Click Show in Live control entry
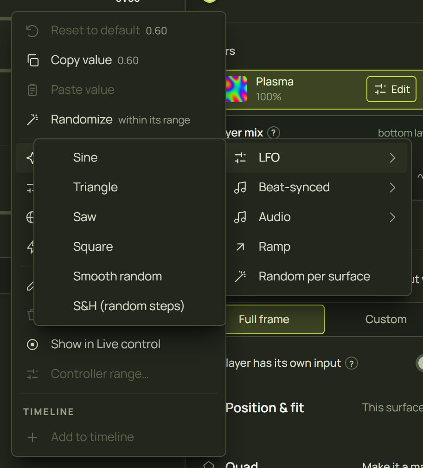This screenshot has width=423, height=468. coord(119,344)
